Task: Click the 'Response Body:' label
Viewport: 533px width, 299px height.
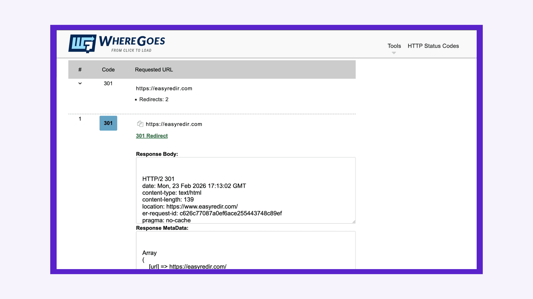Action: point(157,154)
